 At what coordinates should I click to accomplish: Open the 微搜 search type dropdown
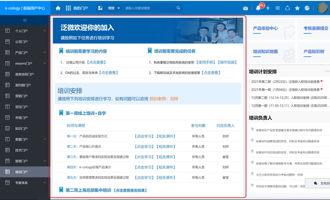[114, 8]
